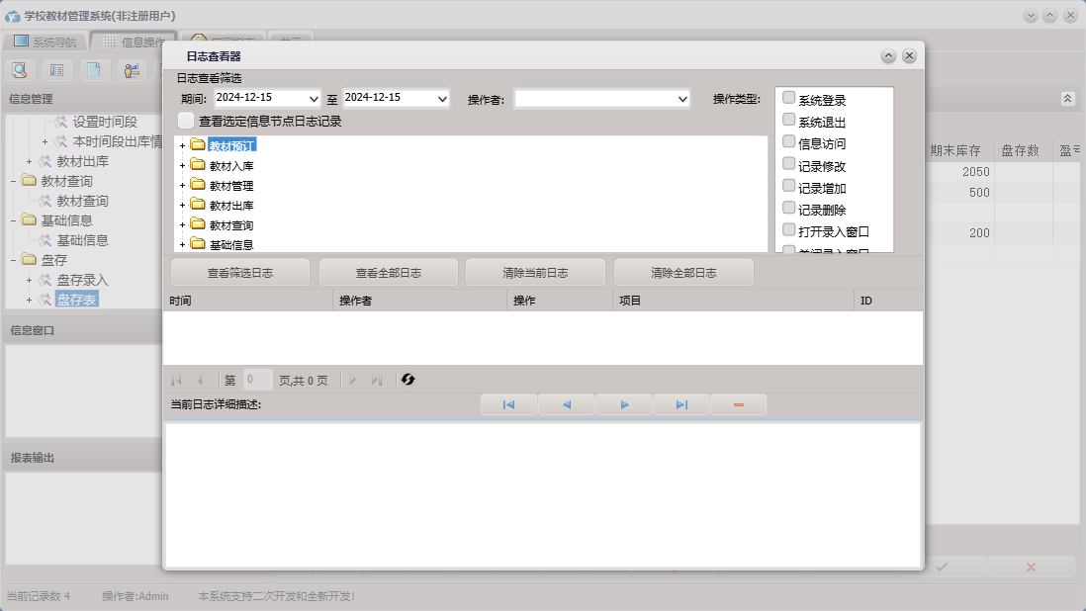Expand the 教材入库 node in dialog tree
The image size is (1086, 611).
[182, 165]
